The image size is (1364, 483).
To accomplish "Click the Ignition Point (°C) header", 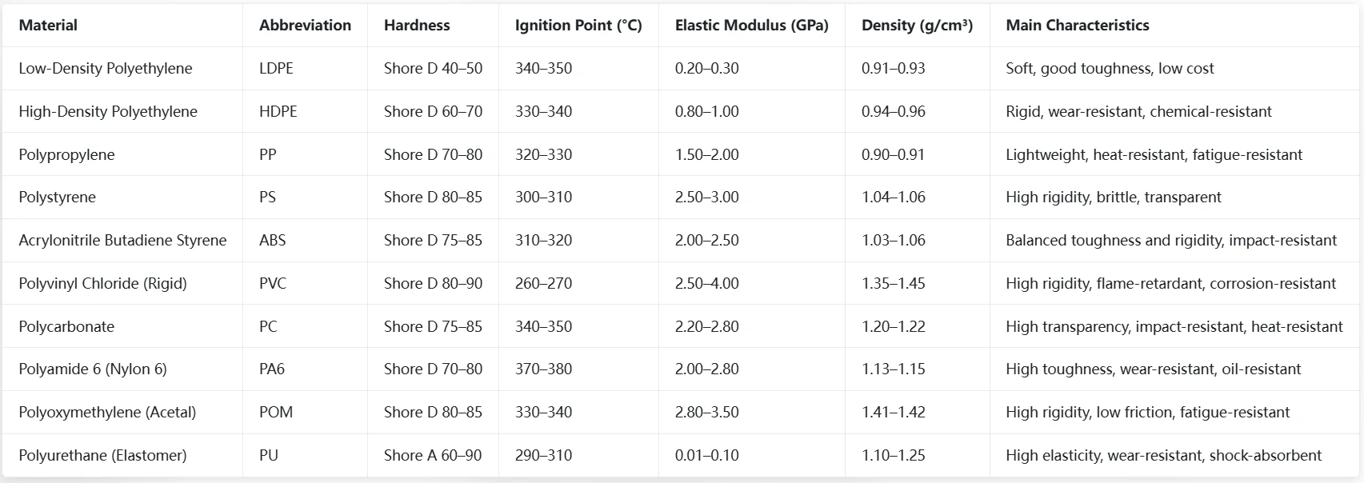I will (x=578, y=26).
